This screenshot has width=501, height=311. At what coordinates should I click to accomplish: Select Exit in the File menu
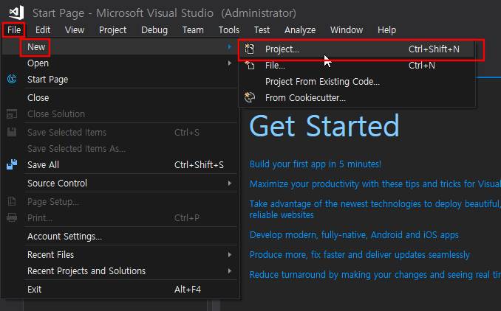coord(35,290)
